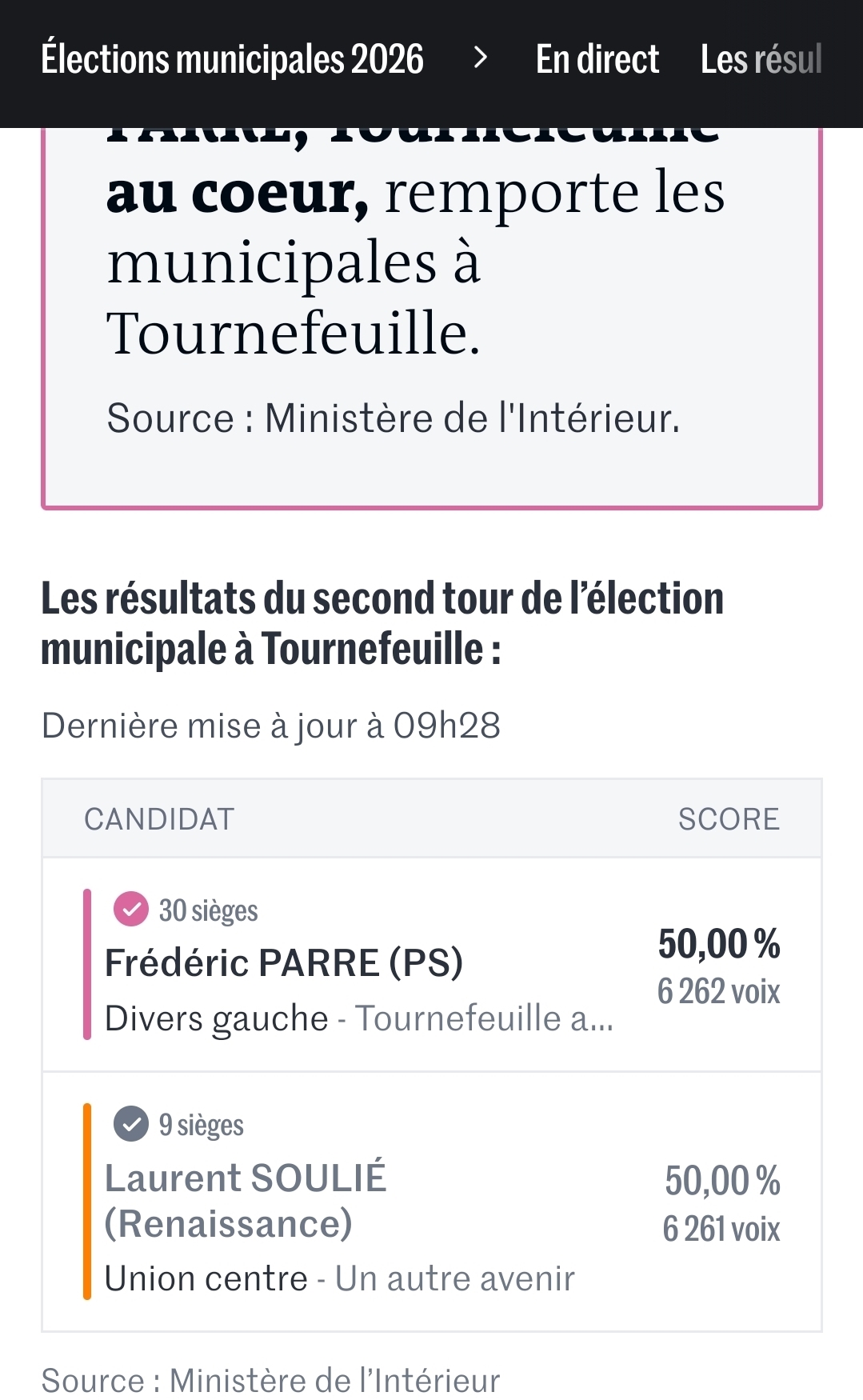Click the Un autre avenir list name
Screen dimensions: 863x1400
tap(454, 1278)
